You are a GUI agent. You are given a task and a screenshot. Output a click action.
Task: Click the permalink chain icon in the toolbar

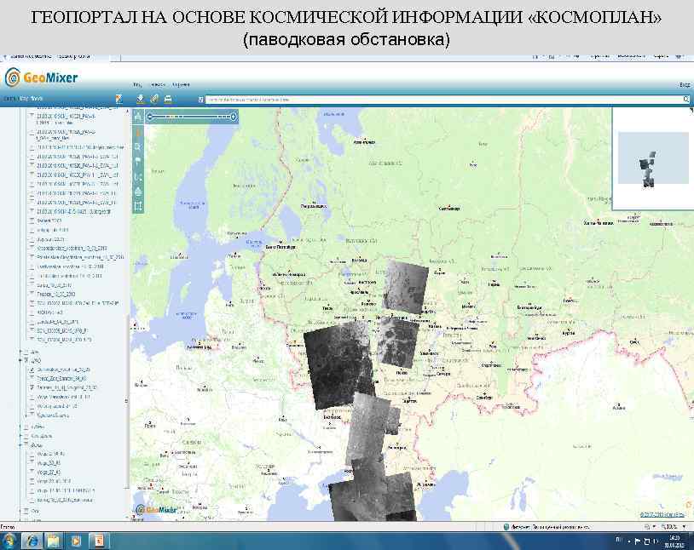(154, 99)
